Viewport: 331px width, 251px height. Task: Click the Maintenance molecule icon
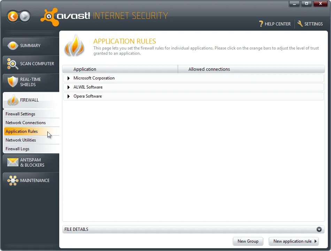tap(13, 181)
